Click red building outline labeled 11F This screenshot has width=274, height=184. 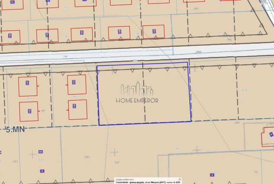(x=28, y=86)
